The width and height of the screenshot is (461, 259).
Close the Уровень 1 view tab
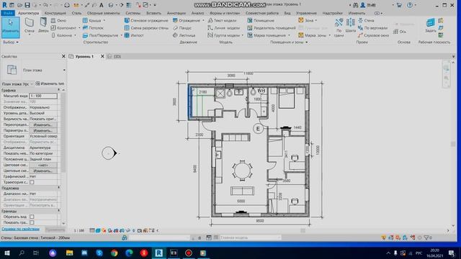coord(102,56)
